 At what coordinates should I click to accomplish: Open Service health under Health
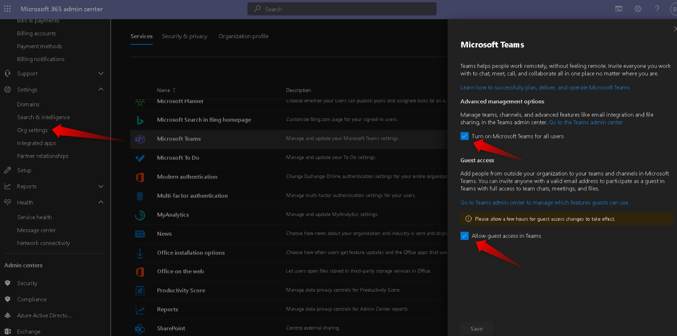click(35, 217)
